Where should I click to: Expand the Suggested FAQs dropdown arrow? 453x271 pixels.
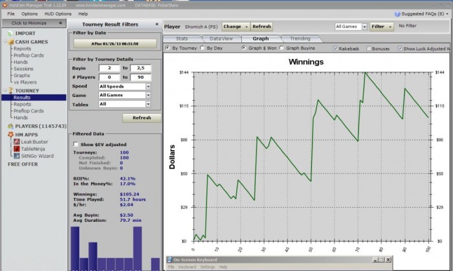pos(448,14)
